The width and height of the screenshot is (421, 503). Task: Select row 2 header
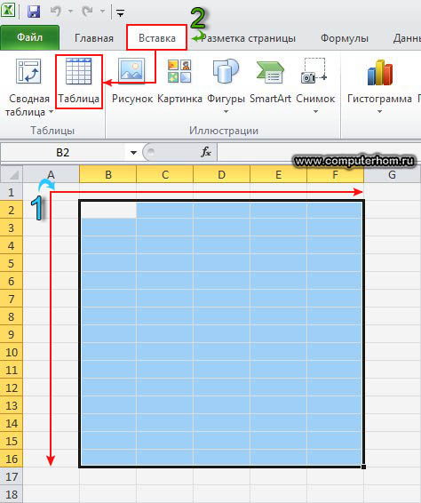(x=12, y=210)
